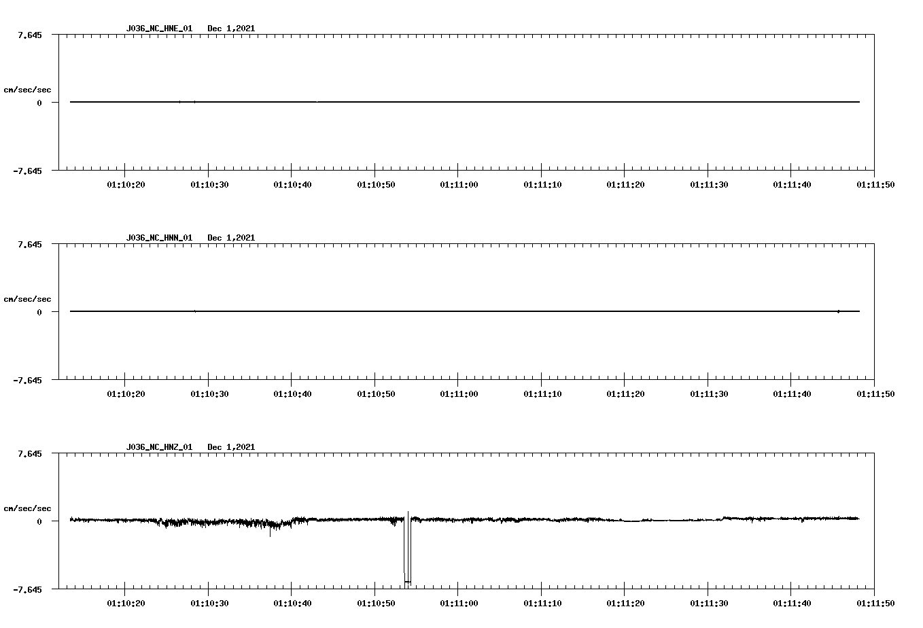The width and height of the screenshot is (923, 628).
Task: Select the 'Dec 1,2021' date on the HNZ plot
Action: 231,447
